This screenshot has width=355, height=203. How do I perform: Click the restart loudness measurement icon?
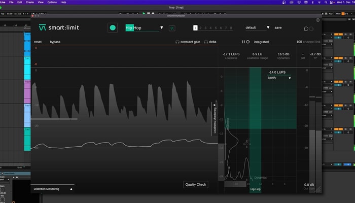tap(248, 42)
